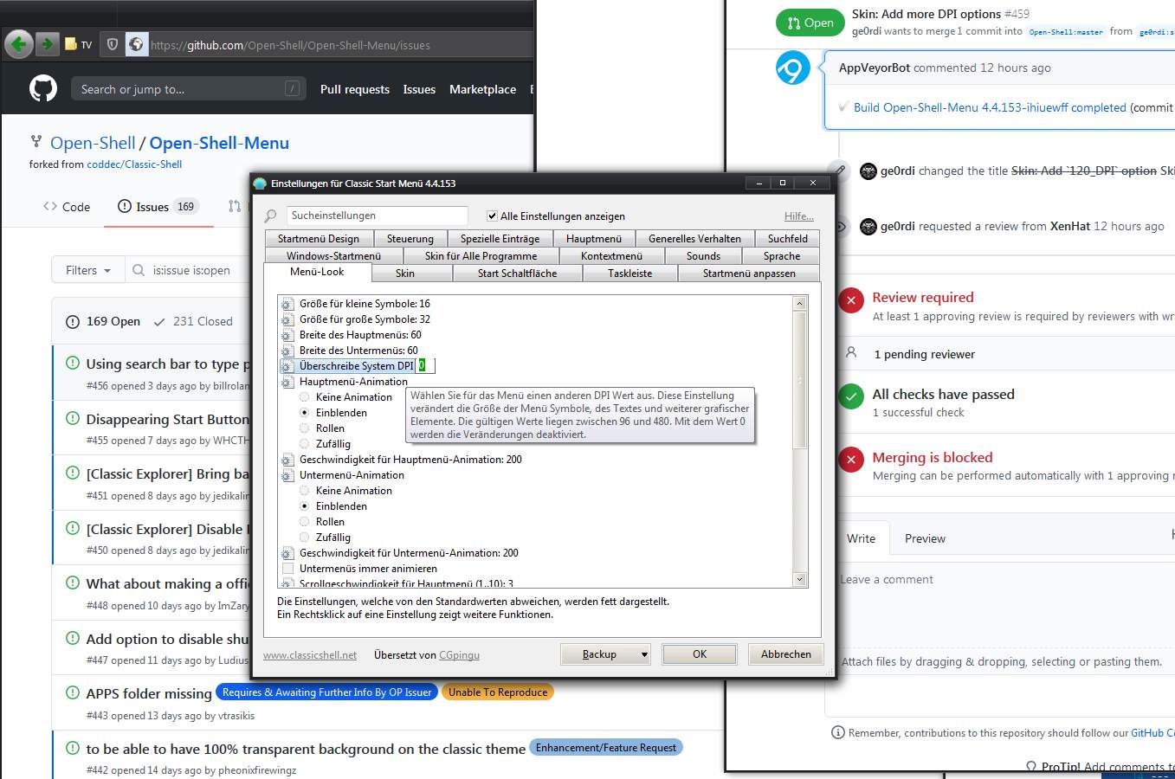
Task: Switch to the Startmenü Design tab
Action: coord(319,238)
